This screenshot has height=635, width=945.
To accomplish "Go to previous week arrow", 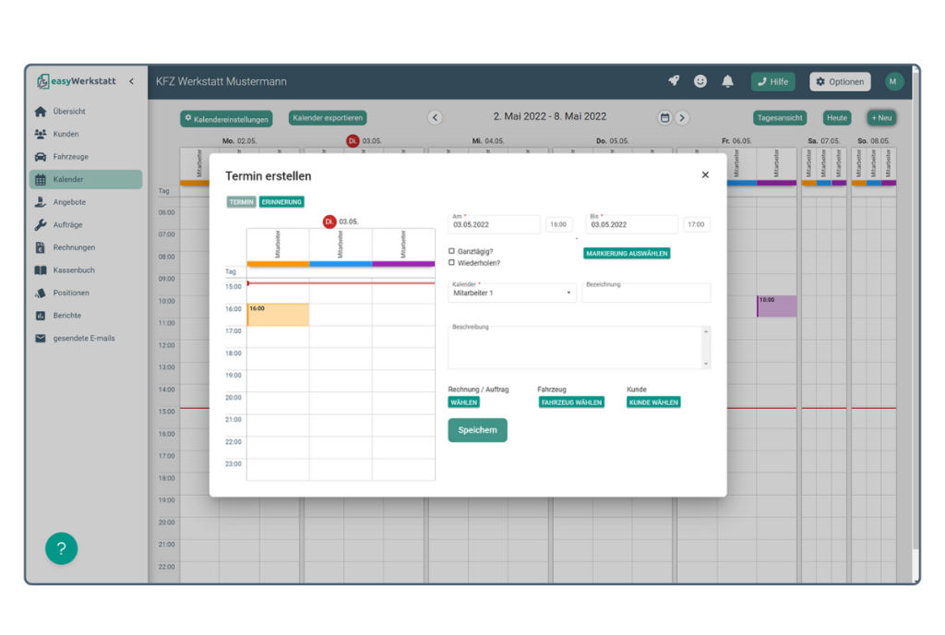I will [x=435, y=117].
